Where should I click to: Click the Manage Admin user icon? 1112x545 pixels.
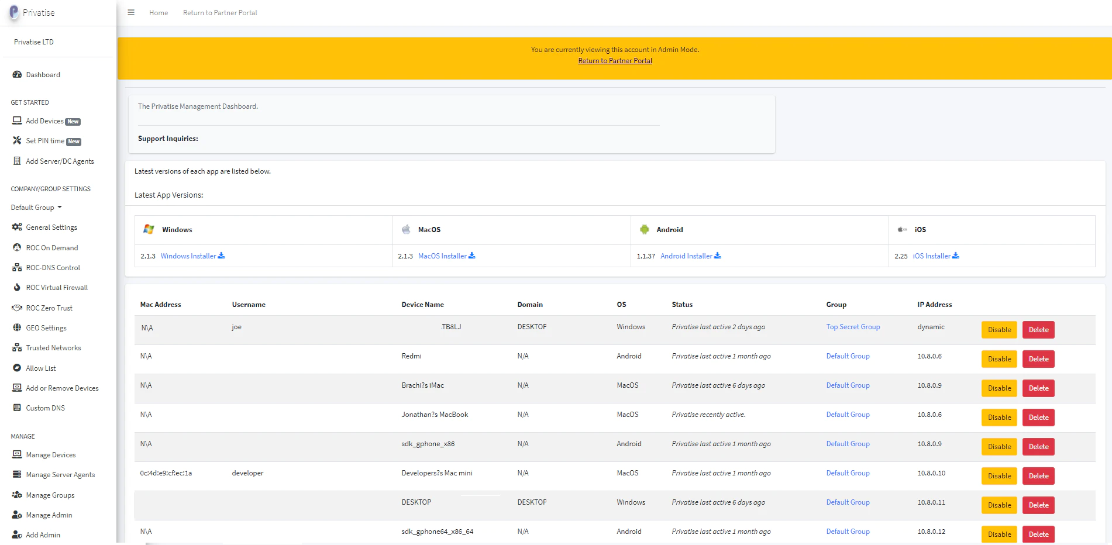coord(17,515)
